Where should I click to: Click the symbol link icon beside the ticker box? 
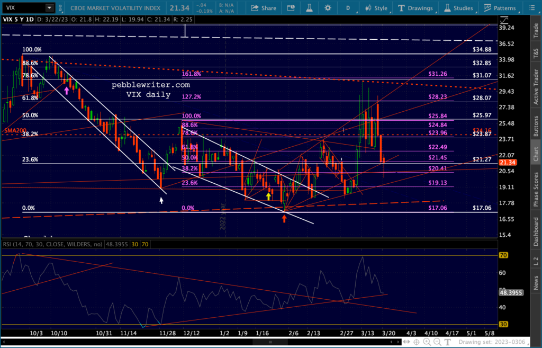(x=60, y=7)
